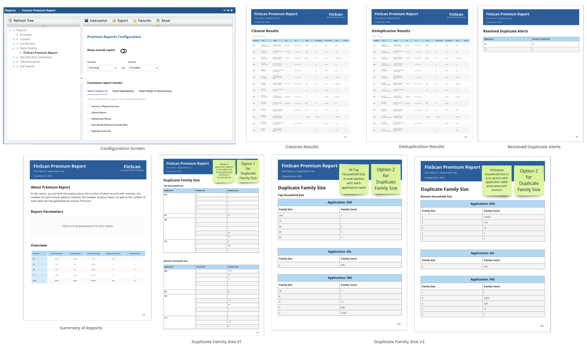
Task: Click the Export folder icon
Action: tap(114, 20)
